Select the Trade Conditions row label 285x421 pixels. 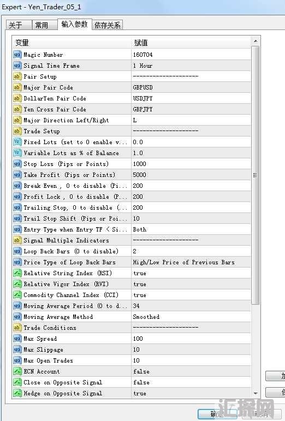(x=50, y=328)
